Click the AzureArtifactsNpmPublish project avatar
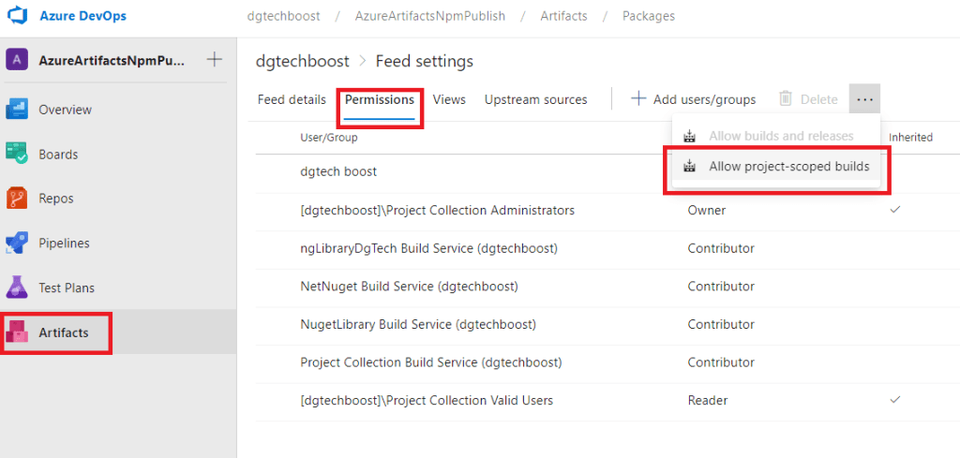Screen dimensions: 960x458 17,60
